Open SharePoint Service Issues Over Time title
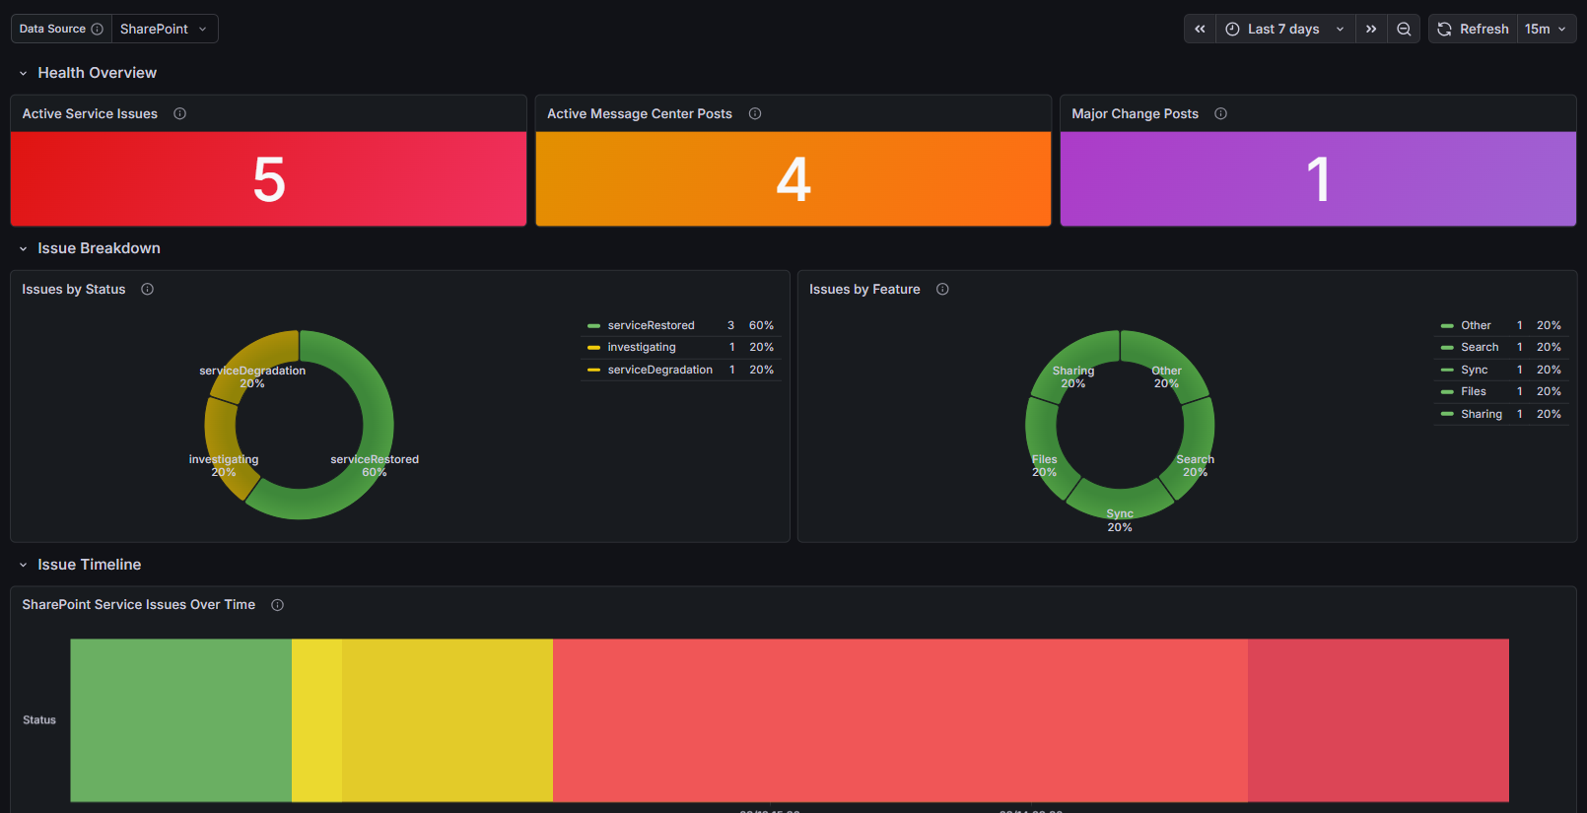The width and height of the screenshot is (1587, 813). point(139,605)
